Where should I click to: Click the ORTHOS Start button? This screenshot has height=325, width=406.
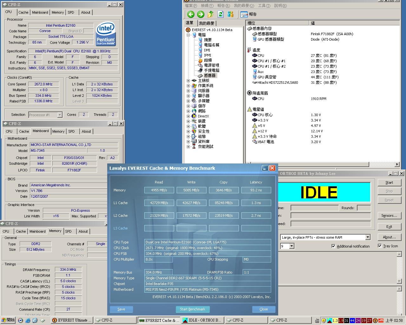389,182
